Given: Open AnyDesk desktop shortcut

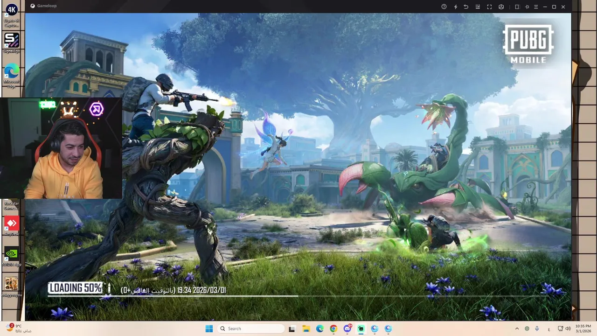Looking at the screenshot, I should tap(12, 226).
